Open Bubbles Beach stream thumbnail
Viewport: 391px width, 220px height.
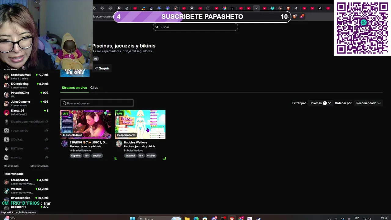pos(140,124)
